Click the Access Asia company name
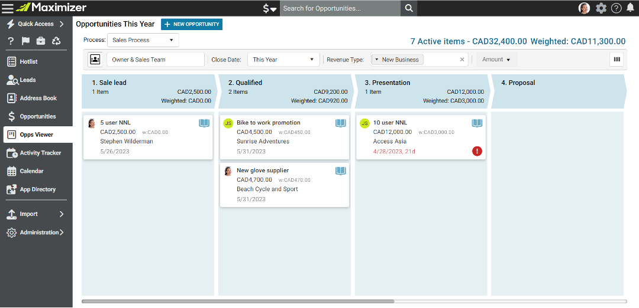The image size is (639, 308). pos(389,142)
